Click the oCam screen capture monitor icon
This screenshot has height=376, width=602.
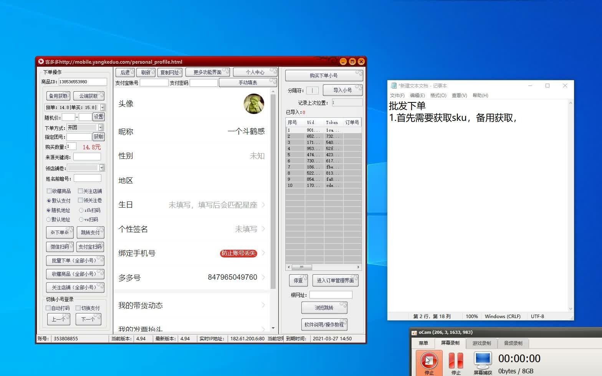[x=483, y=360]
